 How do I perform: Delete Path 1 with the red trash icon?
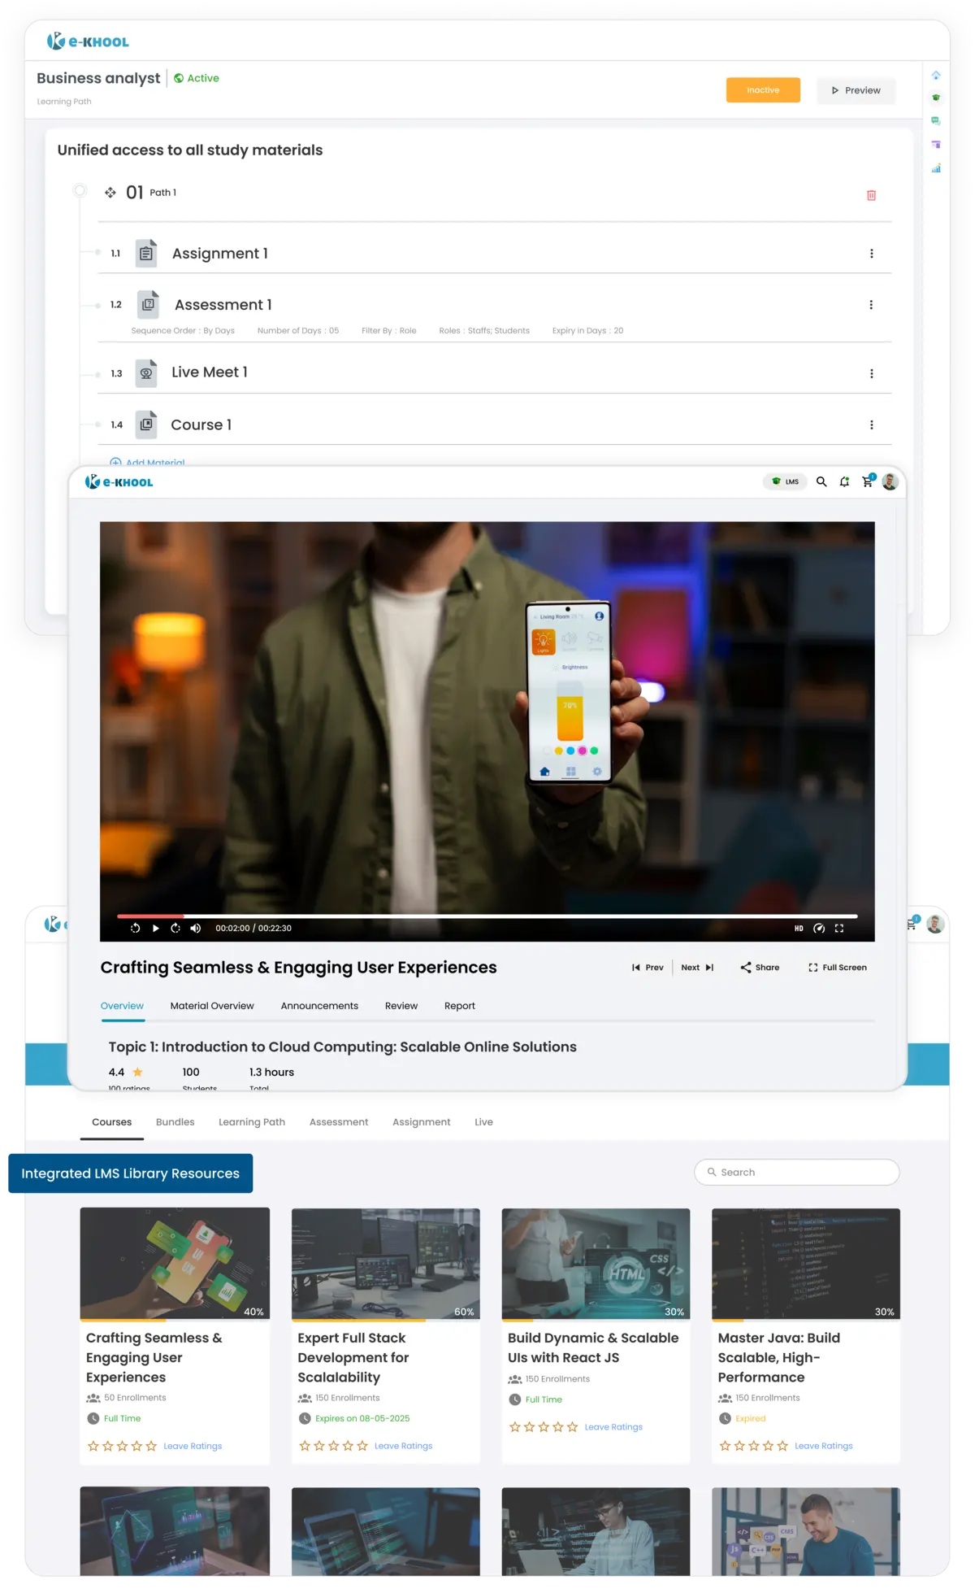(871, 195)
